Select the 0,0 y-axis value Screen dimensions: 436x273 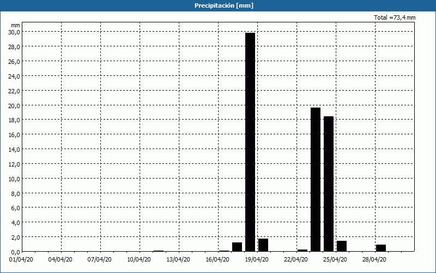pyautogui.click(x=15, y=252)
